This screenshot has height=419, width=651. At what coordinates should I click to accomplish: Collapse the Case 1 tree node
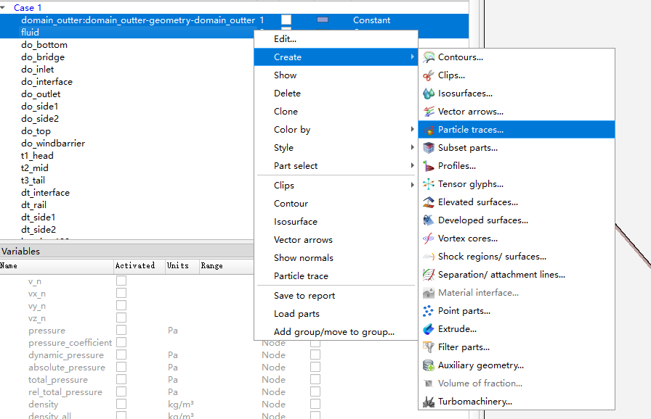(6, 8)
